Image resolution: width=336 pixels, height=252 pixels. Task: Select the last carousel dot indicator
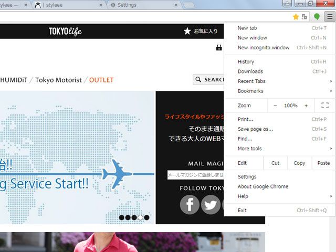pyautogui.click(x=146, y=217)
